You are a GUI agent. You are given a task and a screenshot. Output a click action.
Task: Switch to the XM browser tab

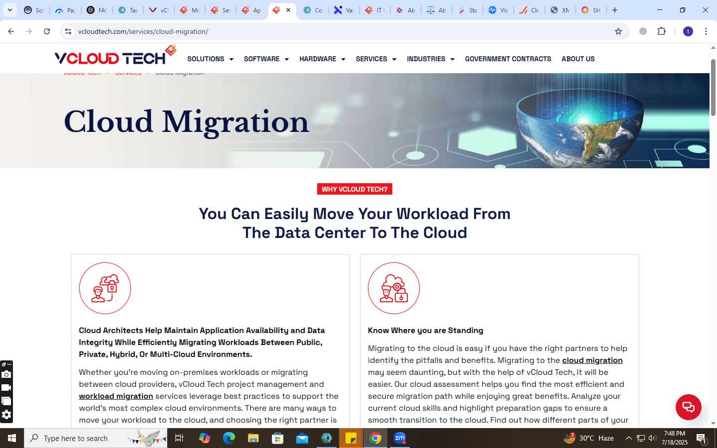click(x=560, y=10)
